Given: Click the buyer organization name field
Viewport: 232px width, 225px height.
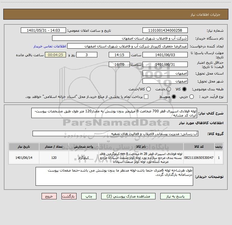Looking at the screenshot, I should coord(120,38).
